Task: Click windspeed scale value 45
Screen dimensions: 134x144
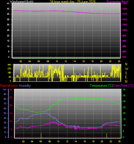Action: coord(8,9)
